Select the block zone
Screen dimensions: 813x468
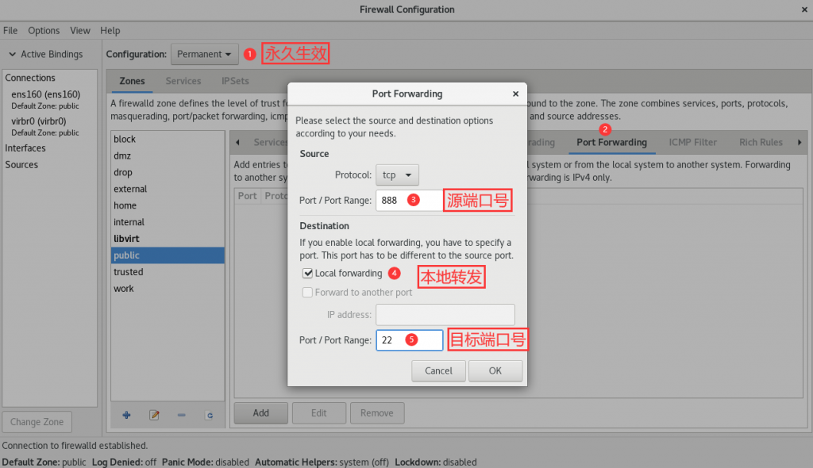click(168, 139)
